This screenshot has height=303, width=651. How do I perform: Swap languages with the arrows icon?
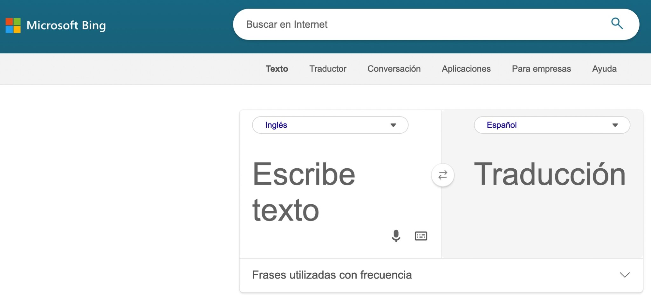[x=442, y=175]
